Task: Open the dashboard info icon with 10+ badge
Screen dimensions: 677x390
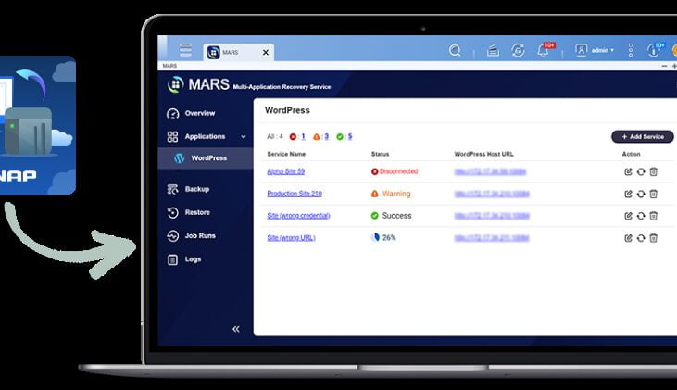Action: 654,50
